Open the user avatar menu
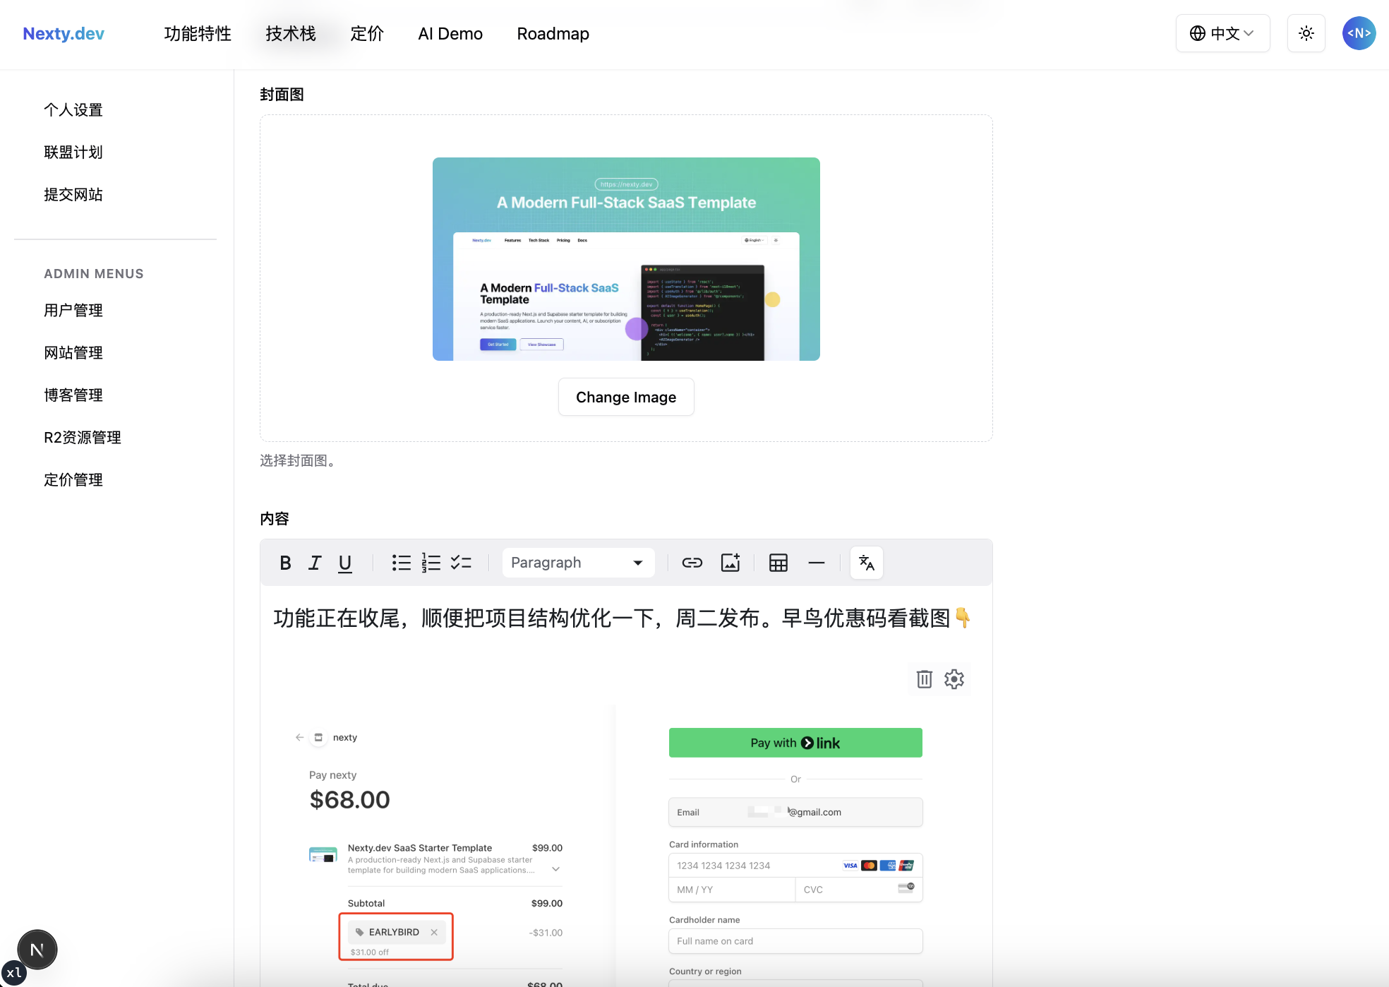Viewport: 1389px width, 987px height. coord(1359,33)
